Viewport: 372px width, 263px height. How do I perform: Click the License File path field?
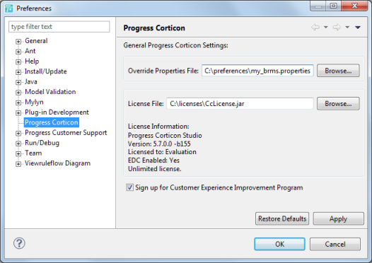[x=240, y=104]
